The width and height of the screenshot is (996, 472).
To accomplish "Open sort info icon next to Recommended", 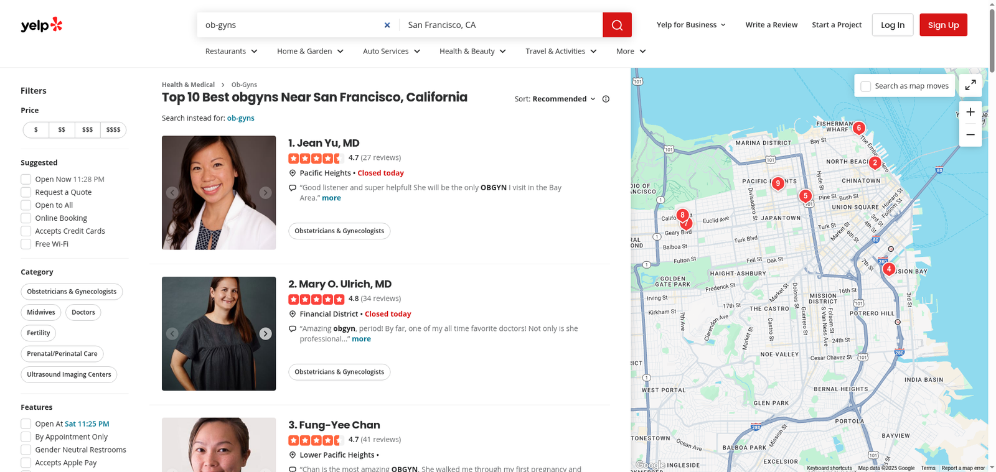I will [x=606, y=99].
